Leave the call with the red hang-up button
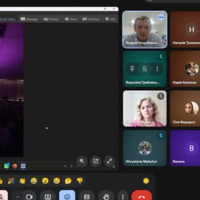 pos(142,197)
